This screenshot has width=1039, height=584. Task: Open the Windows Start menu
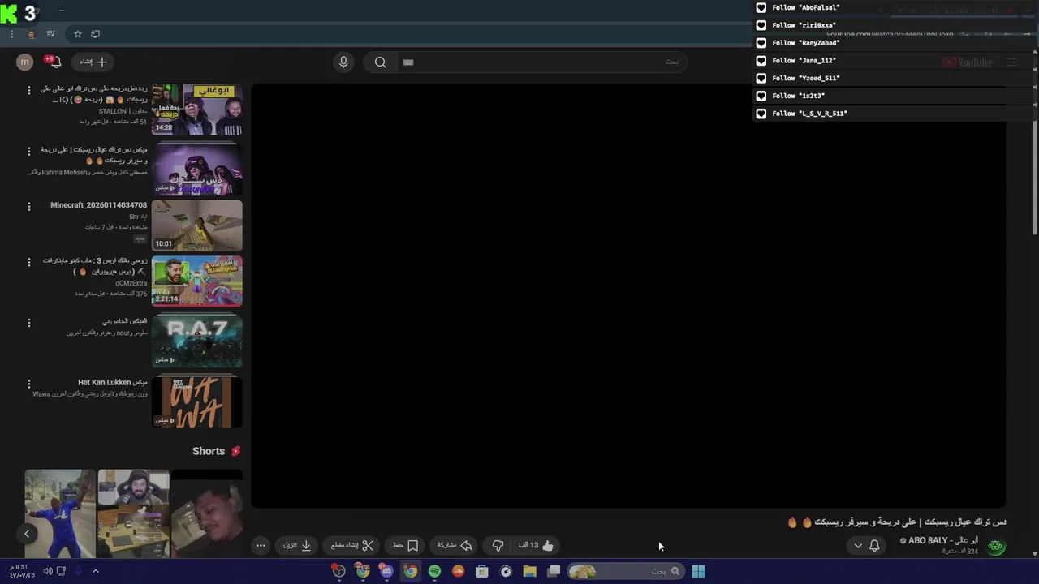click(x=698, y=571)
